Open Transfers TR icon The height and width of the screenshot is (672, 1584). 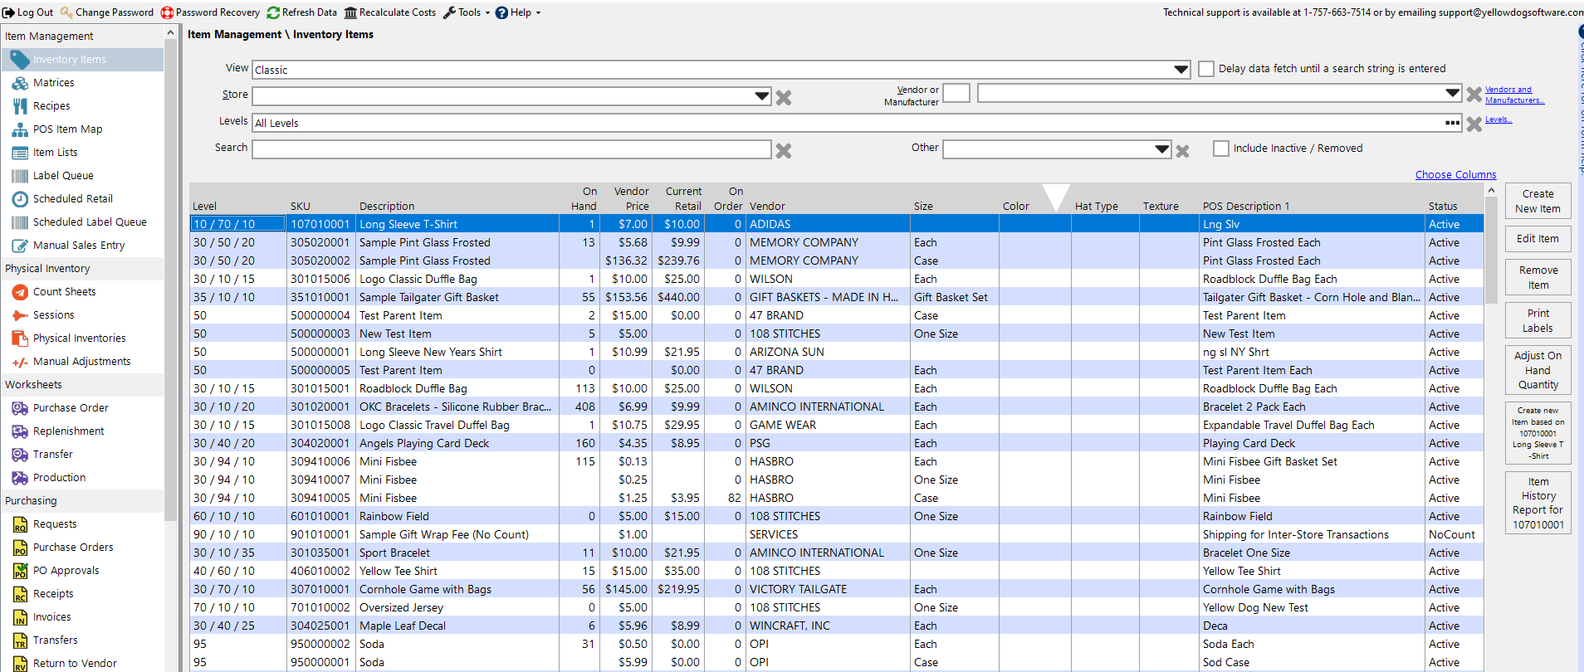coord(20,640)
